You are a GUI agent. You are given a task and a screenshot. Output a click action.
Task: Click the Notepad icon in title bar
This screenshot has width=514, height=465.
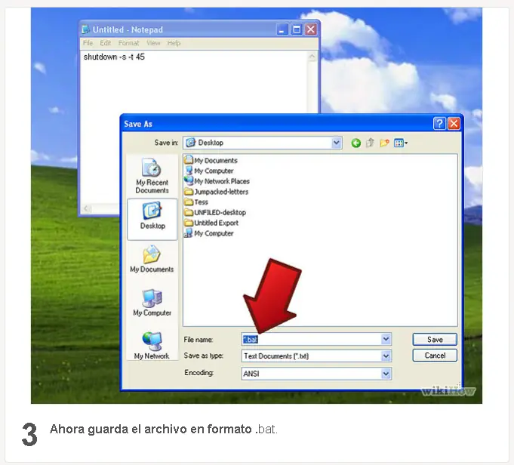[85, 29]
